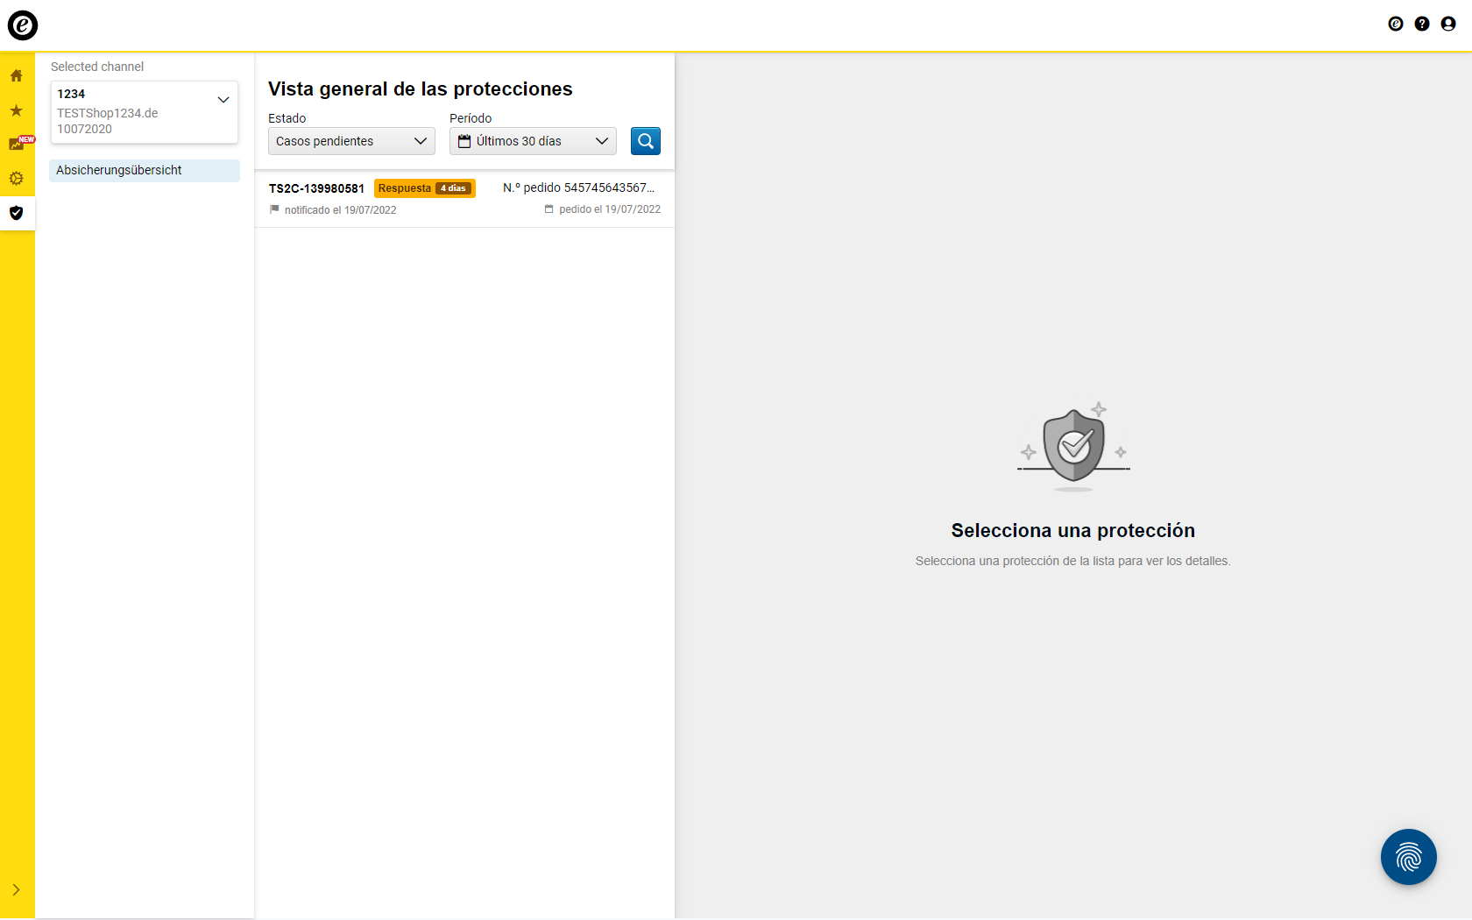Image resolution: width=1472 pixels, height=920 pixels.
Task: Click the Trusted Shops logo top-left
Action: 23,25
